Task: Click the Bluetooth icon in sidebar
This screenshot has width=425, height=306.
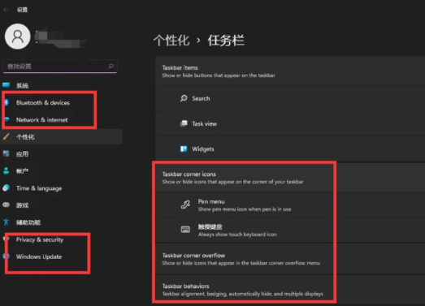Action: pyautogui.click(x=7, y=102)
